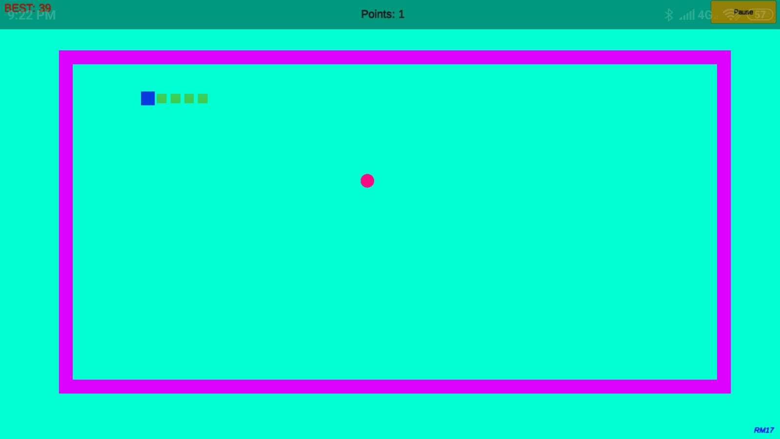780x439 pixels.
Task: Click the 4G network label
Action: click(x=704, y=15)
